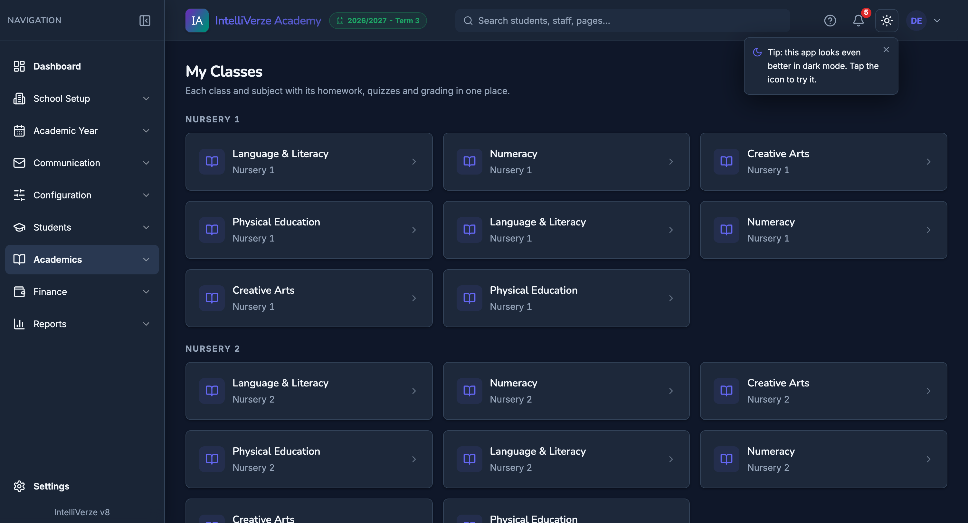Screen dimensions: 968x523
Task: Collapse the navigation sidebar panel icon
Action: (145, 20)
